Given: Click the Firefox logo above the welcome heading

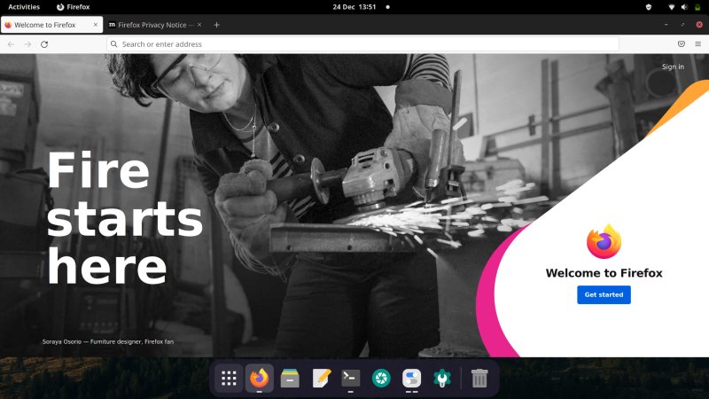Looking at the screenshot, I should (x=604, y=241).
